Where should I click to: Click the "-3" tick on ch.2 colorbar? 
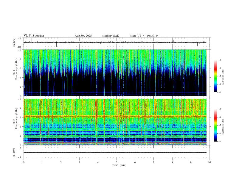(220, 109)
